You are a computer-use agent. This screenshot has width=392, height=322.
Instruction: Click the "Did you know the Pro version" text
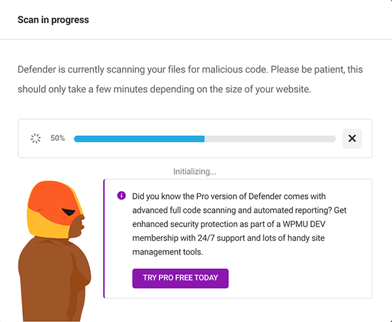pyautogui.click(x=229, y=196)
